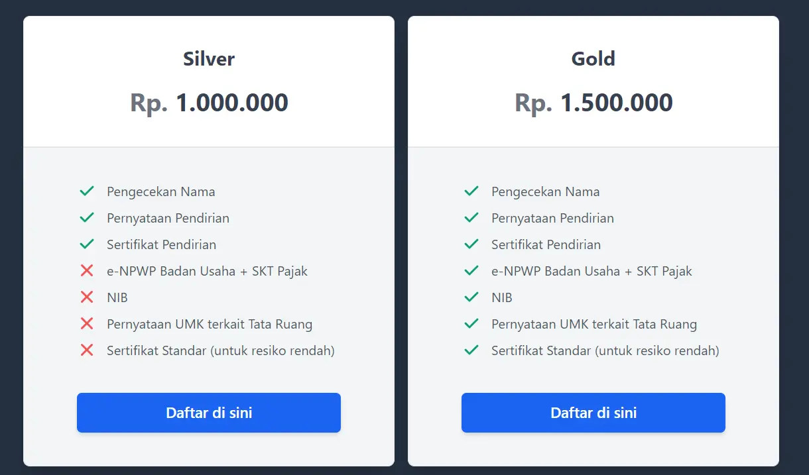Click the checkmark beside NIB on Gold plan
Viewport: 809px width, 475px height.
pos(471,297)
